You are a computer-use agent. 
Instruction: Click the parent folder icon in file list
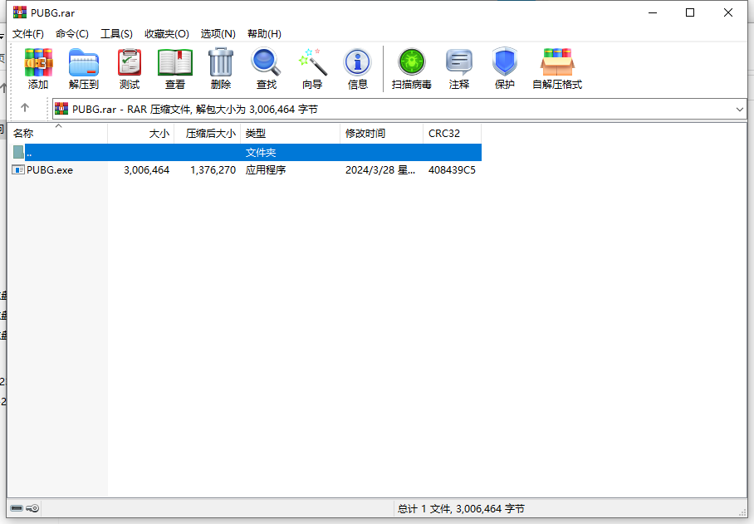coord(18,152)
